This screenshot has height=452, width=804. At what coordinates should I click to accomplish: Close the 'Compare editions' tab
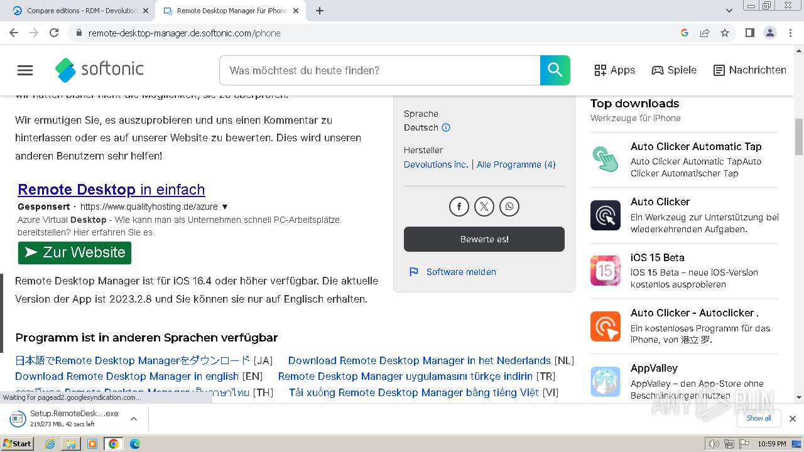[x=146, y=11]
